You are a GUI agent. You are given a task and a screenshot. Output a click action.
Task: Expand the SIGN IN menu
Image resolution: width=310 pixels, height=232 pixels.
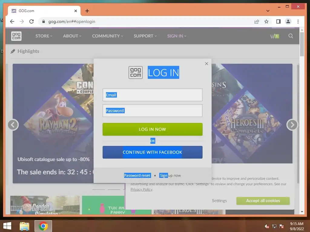click(x=176, y=36)
